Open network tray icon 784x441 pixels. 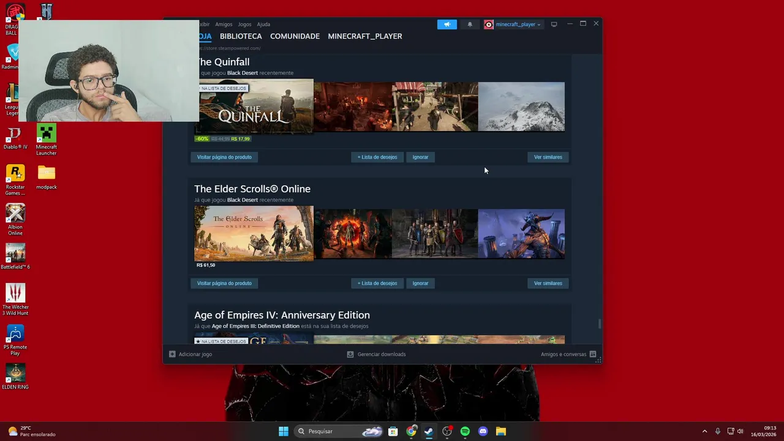point(730,431)
